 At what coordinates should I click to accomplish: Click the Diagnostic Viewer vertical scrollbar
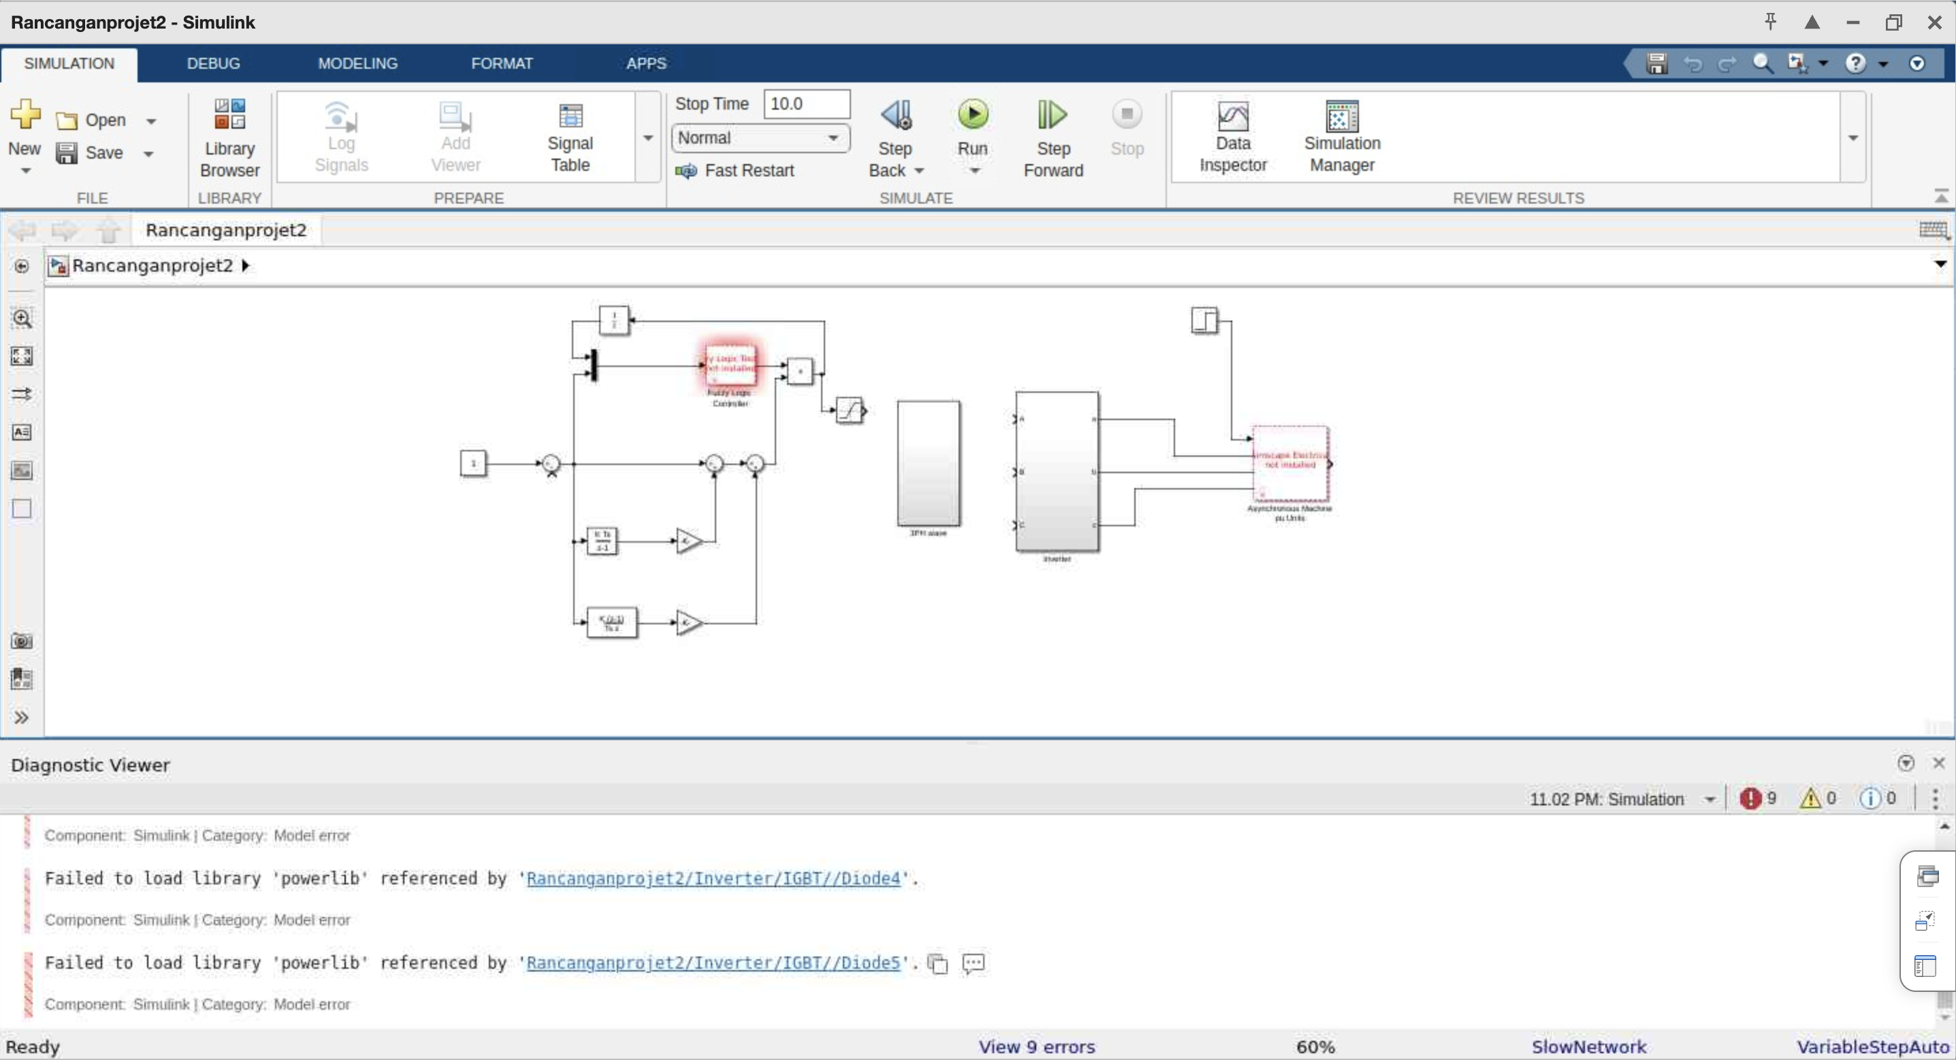pos(1944,920)
